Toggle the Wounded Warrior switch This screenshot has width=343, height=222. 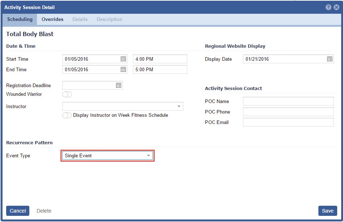coord(67,94)
